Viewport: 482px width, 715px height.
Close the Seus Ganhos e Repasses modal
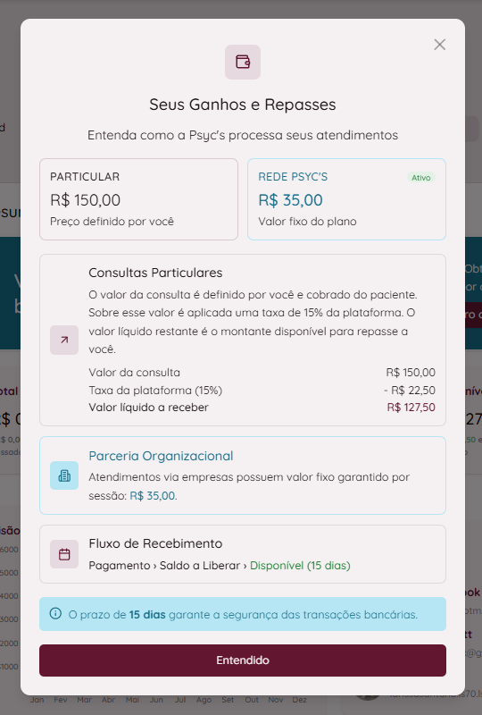(x=440, y=45)
